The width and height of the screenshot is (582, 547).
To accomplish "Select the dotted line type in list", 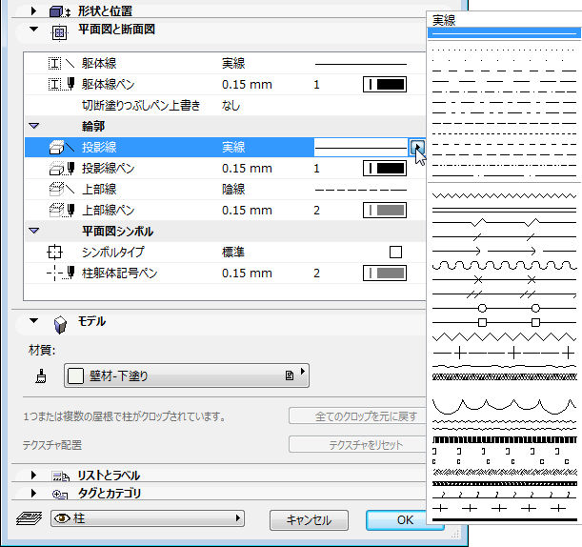I will [504, 50].
